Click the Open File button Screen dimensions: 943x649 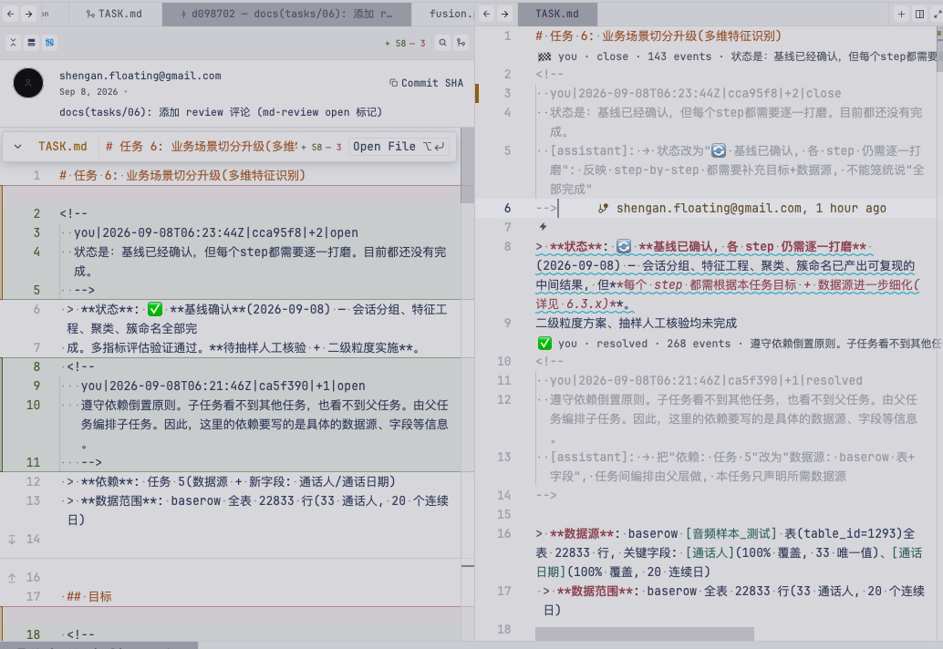[399, 147]
